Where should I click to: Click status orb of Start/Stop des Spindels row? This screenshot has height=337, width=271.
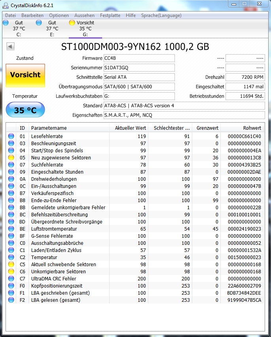pos(11,150)
